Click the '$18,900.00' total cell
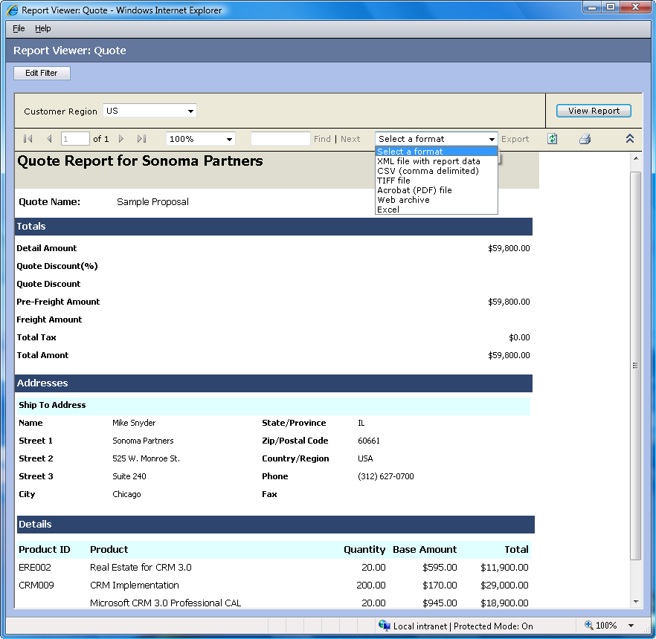The image size is (656, 639). point(504,603)
